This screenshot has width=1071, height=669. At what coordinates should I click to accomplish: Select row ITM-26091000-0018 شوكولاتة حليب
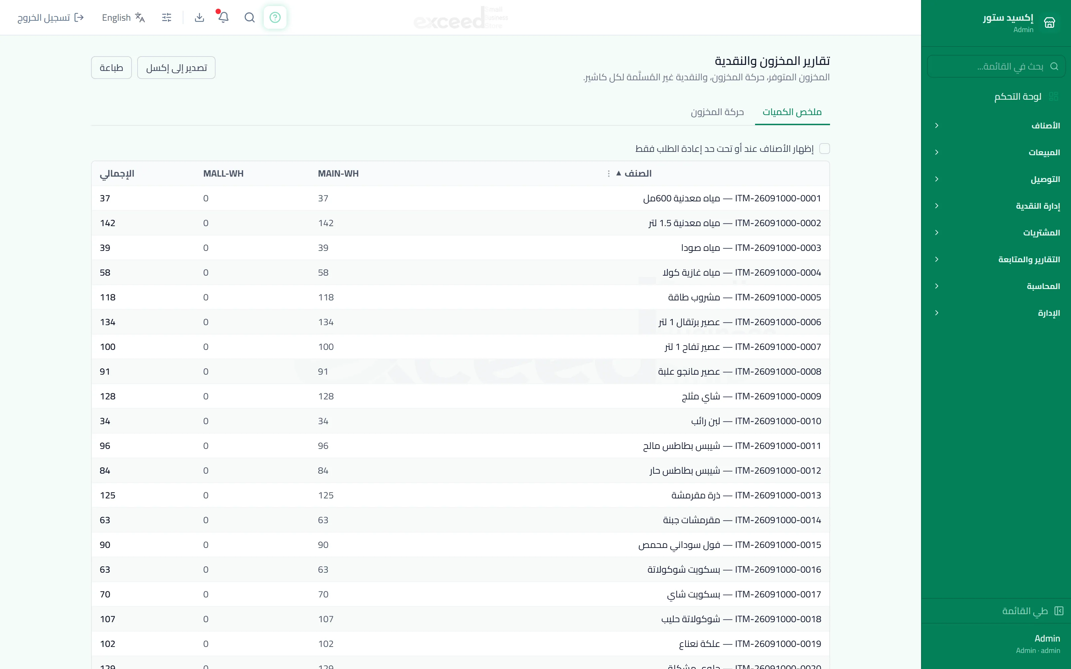(x=460, y=619)
